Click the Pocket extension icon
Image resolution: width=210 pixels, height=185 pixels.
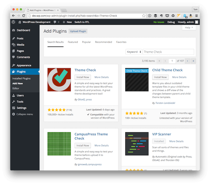coord(167,16)
